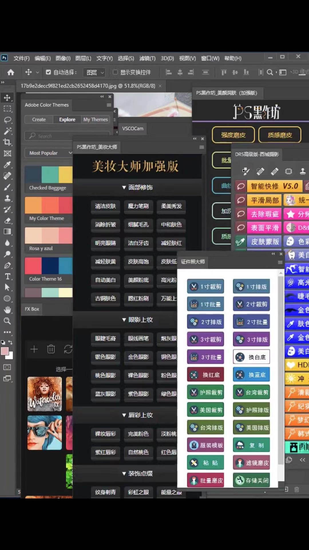The height and width of the screenshot is (550, 309).
Task: Collapse the 唇彩上妆 section
Action: pos(137,415)
